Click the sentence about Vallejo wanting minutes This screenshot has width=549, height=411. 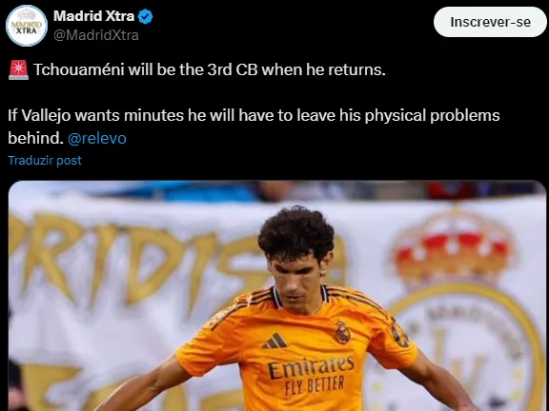click(254, 127)
